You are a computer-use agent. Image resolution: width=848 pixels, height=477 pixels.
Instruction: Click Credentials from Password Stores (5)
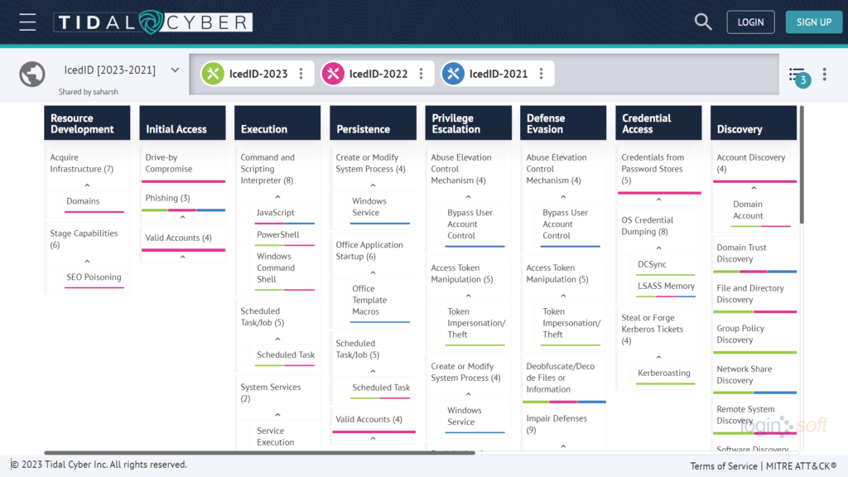pyautogui.click(x=653, y=169)
